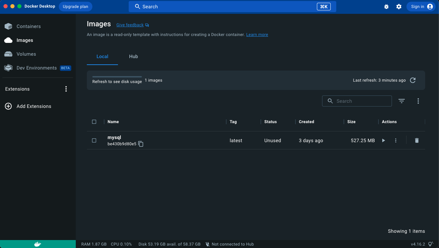The width and height of the screenshot is (439, 248).
Task: Open the Containers page label
Action: (29, 26)
